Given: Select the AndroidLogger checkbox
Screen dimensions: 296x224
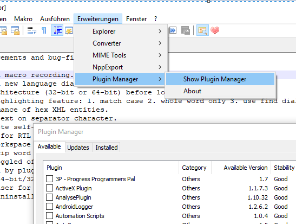Looking at the screenshot, I should tap(49, 207).
